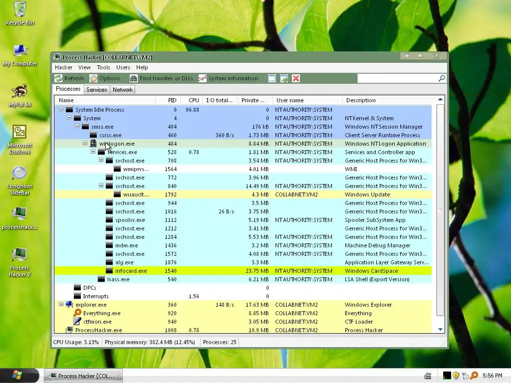Click the red X kill window icon

coord(296,78)
